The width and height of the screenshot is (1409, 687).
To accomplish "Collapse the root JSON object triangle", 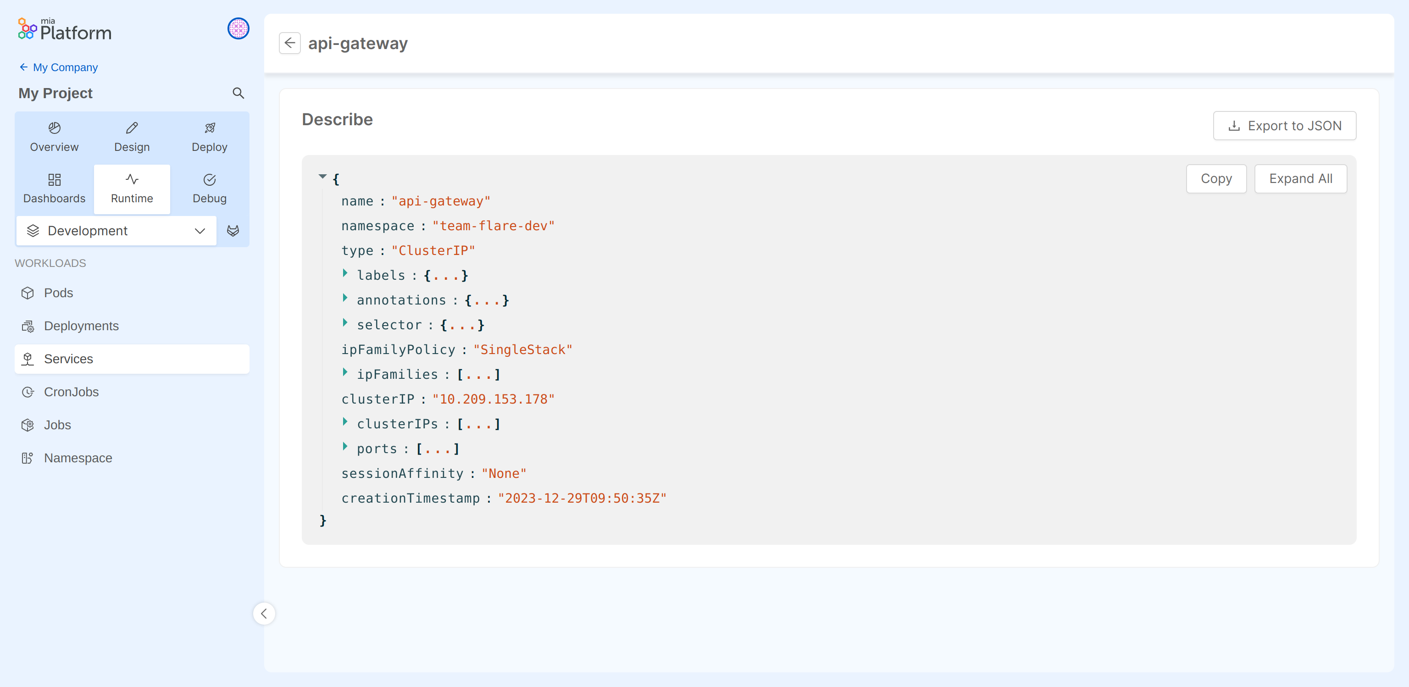I will 323,176.
